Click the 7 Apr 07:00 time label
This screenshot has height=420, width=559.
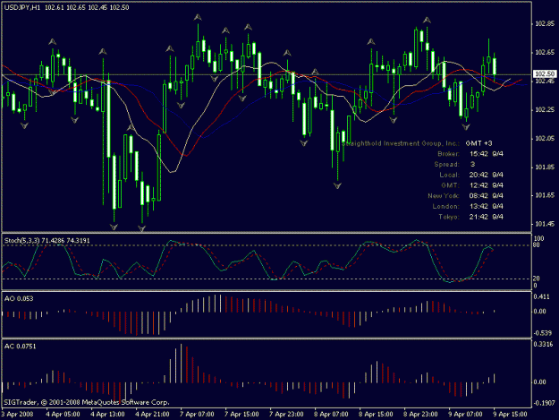(197, 415)
